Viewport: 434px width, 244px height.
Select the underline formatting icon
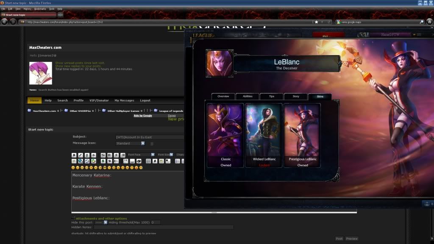[86, 155]
